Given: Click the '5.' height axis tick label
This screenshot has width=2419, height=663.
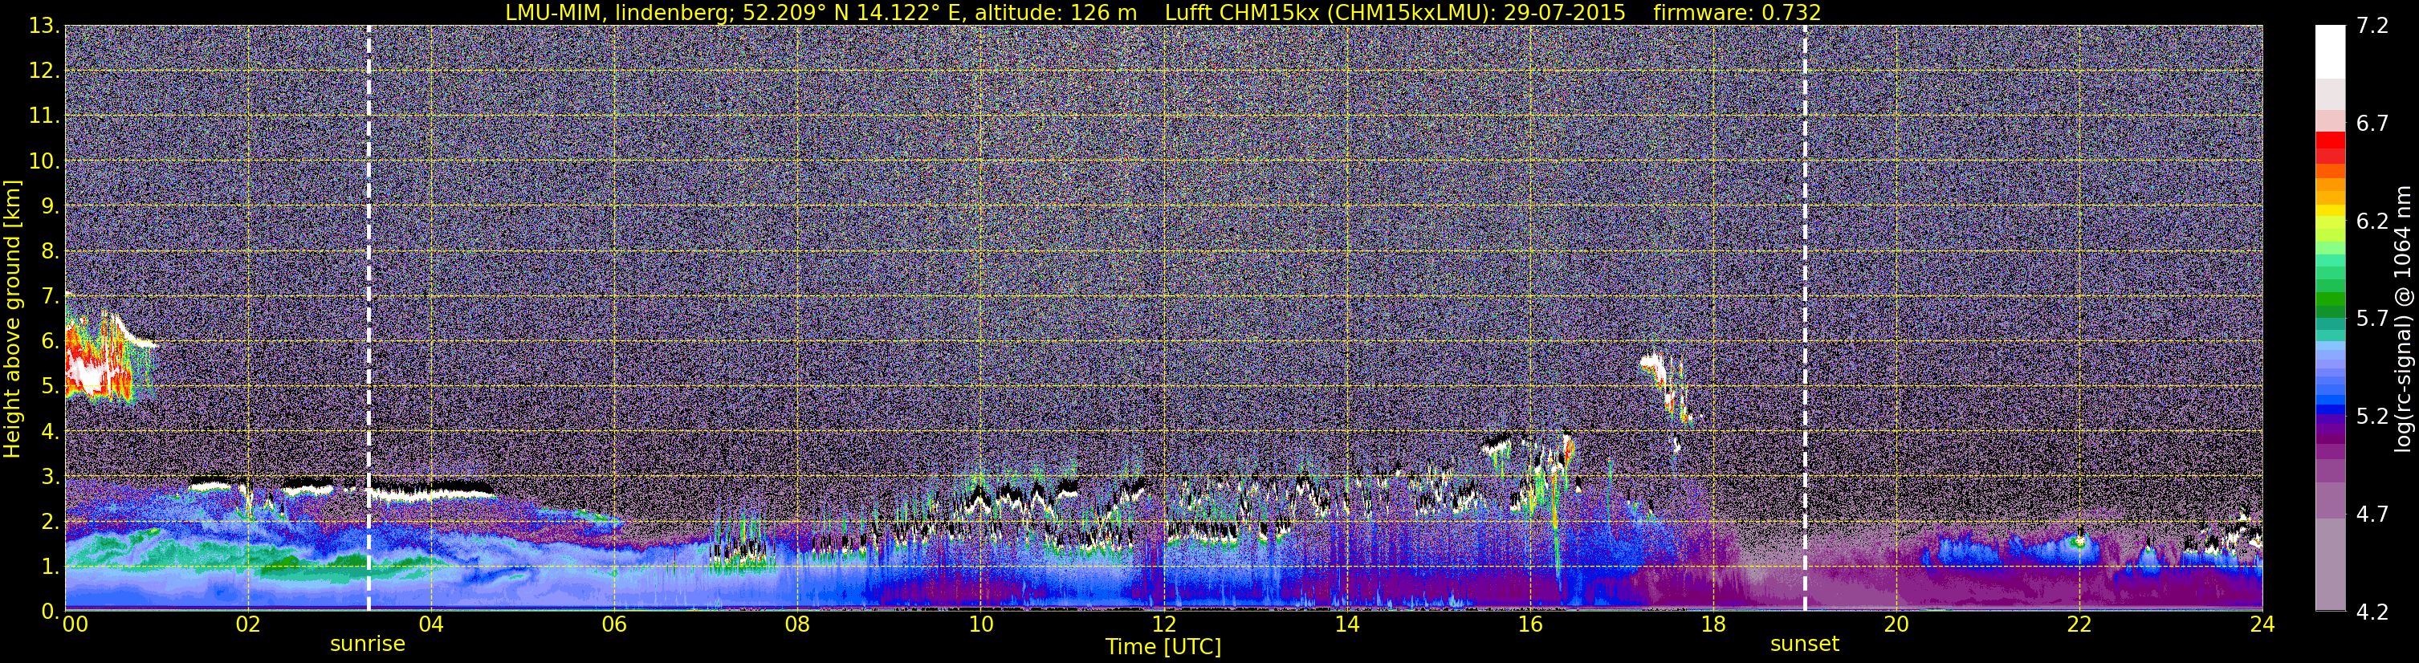Looking at the screenshot, I should click(50, 387).
